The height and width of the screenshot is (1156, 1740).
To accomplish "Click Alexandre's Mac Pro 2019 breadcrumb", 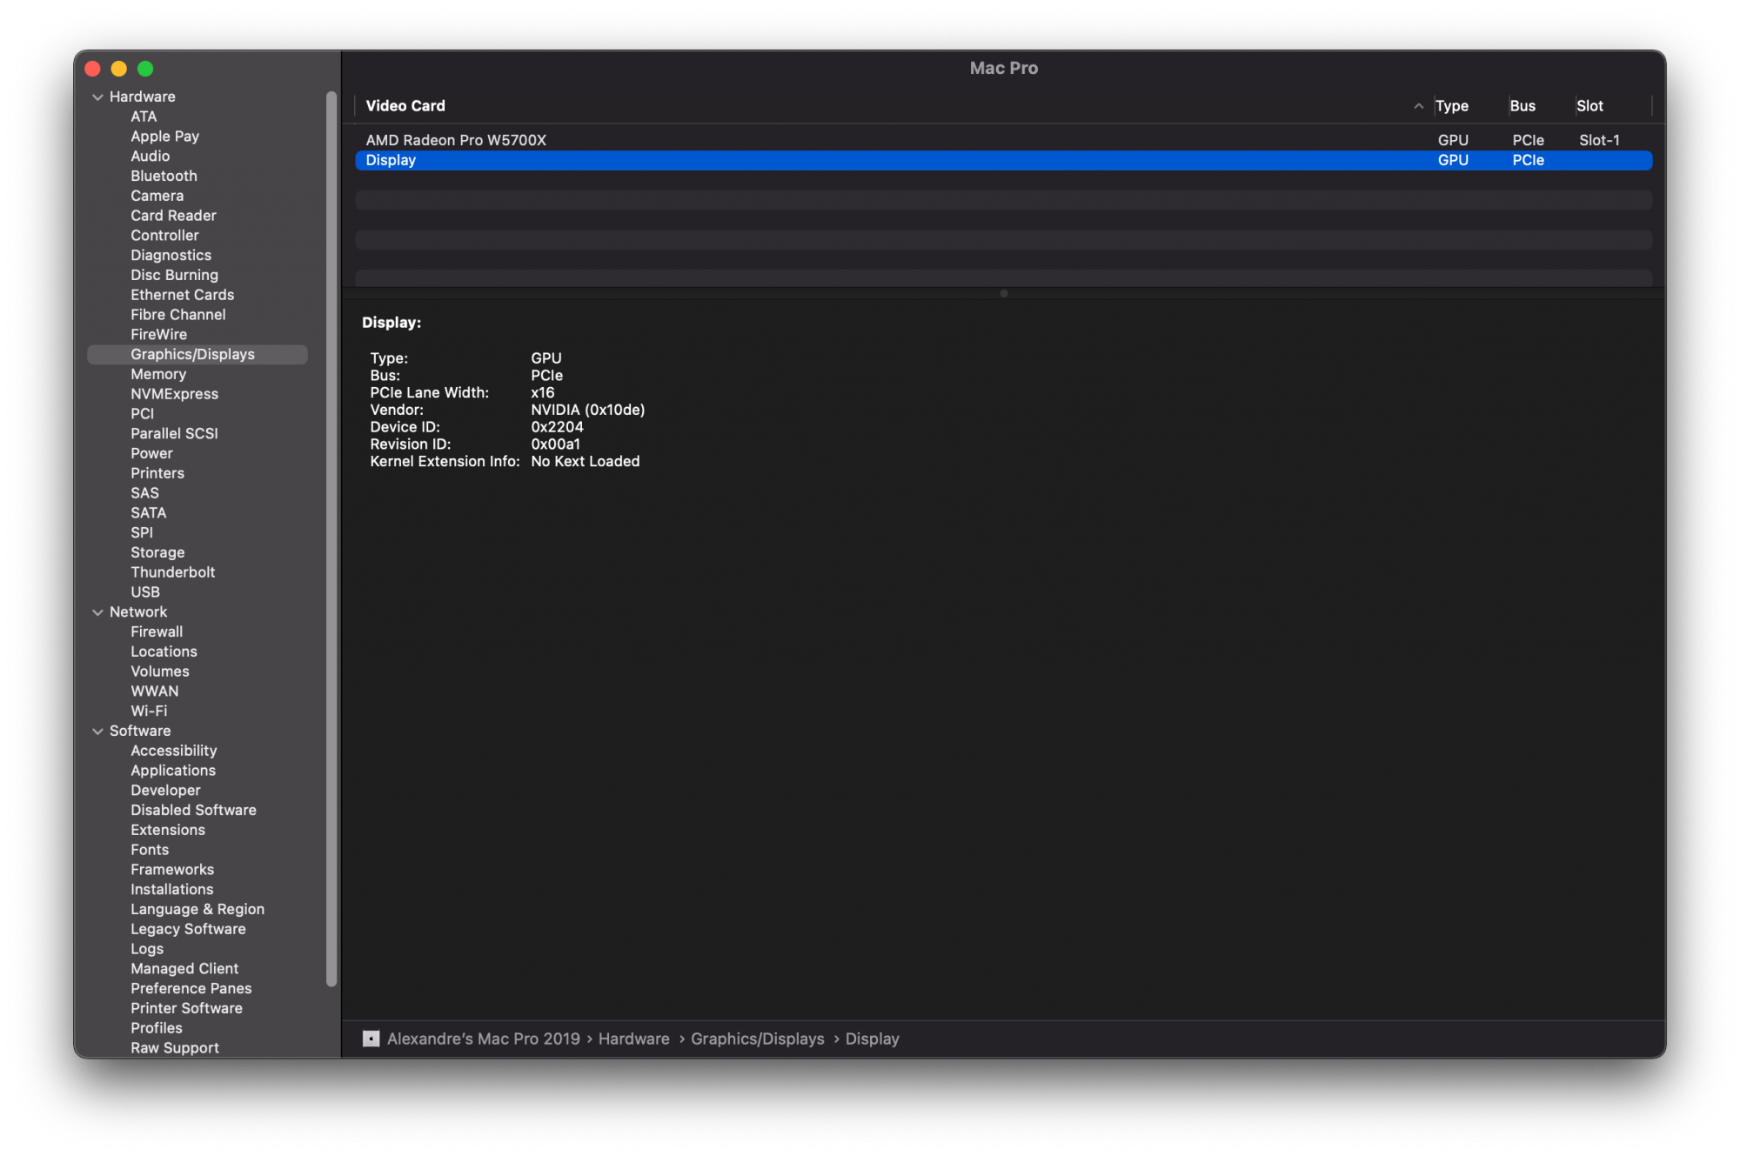I will pos(483,1039).
